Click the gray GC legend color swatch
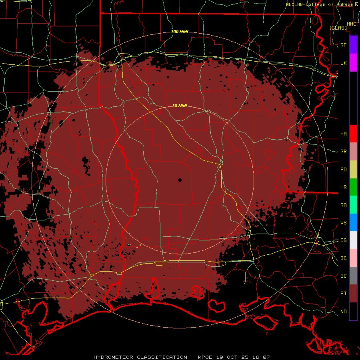The height and width of the screenshot is (360, 360). (353, 276)
